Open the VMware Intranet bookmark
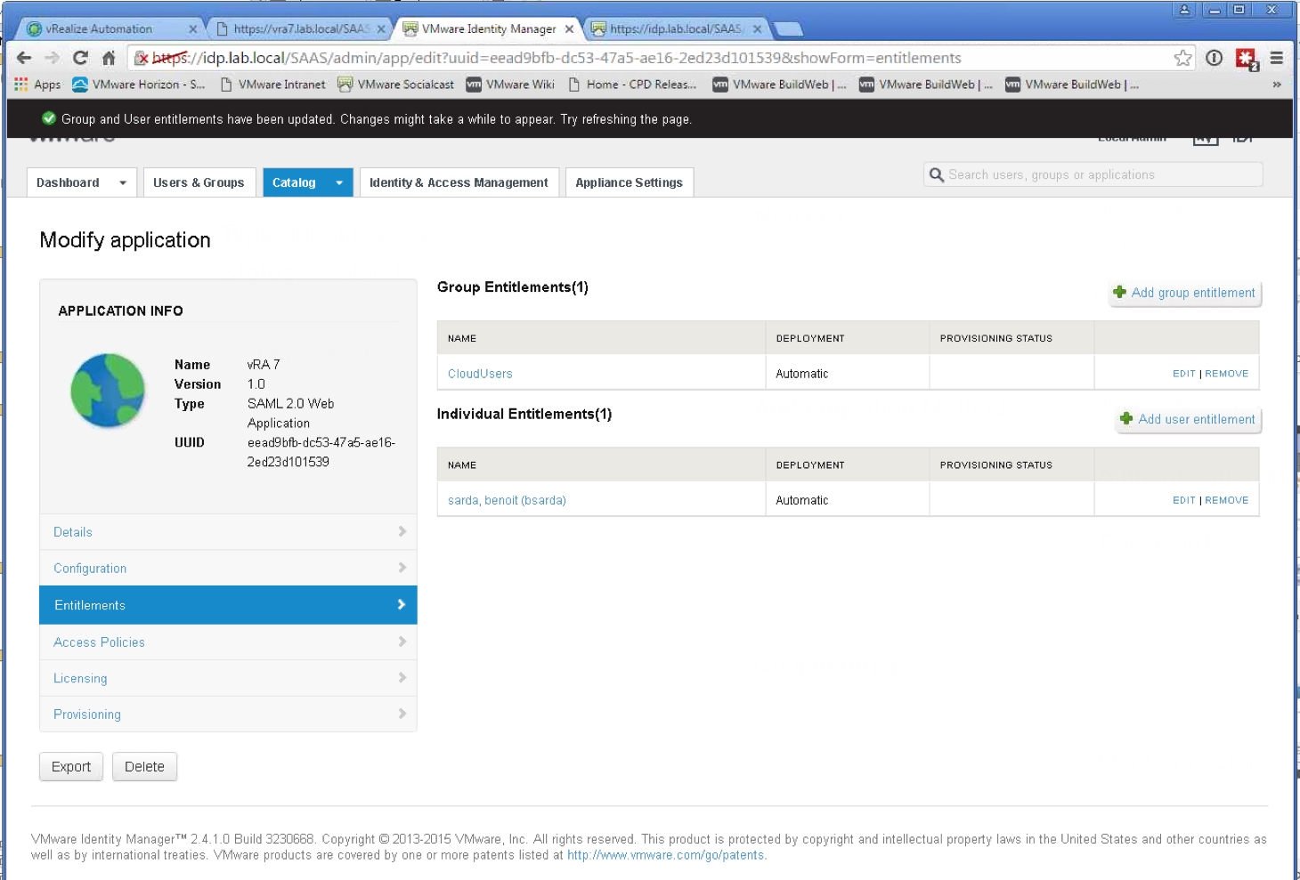The width and height of the screenshot is (1300, 880). point(272,85)
